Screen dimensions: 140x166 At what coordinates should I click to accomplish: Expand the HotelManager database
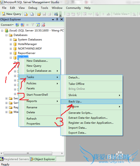11,44
